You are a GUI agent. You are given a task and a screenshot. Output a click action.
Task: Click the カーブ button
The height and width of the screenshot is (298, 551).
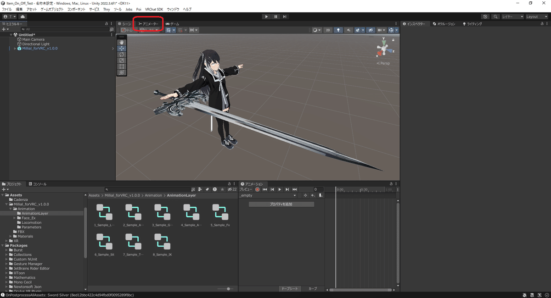click(312, 289)
